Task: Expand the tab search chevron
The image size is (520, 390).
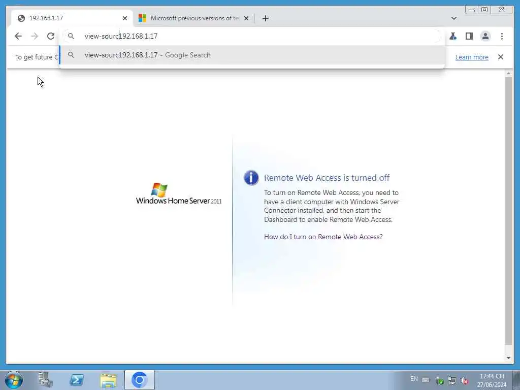Action: tap(454, 18)
